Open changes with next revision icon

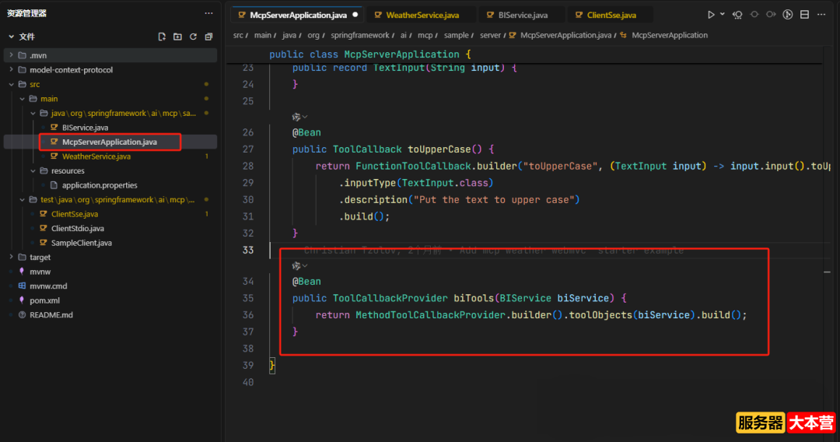tap(771, 15)
